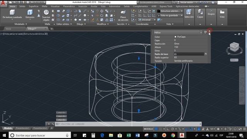Open the Express Tools ribbon tab
The image size is (247, 139).
point(166,6)
